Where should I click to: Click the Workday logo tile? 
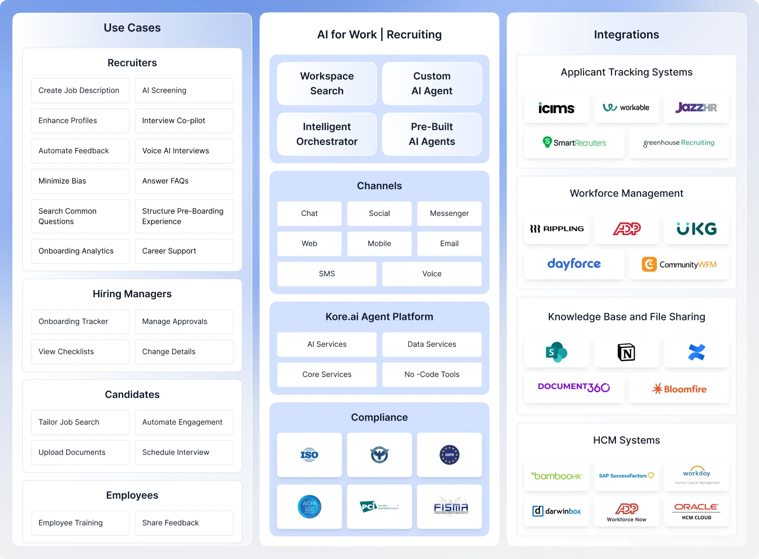696,476
